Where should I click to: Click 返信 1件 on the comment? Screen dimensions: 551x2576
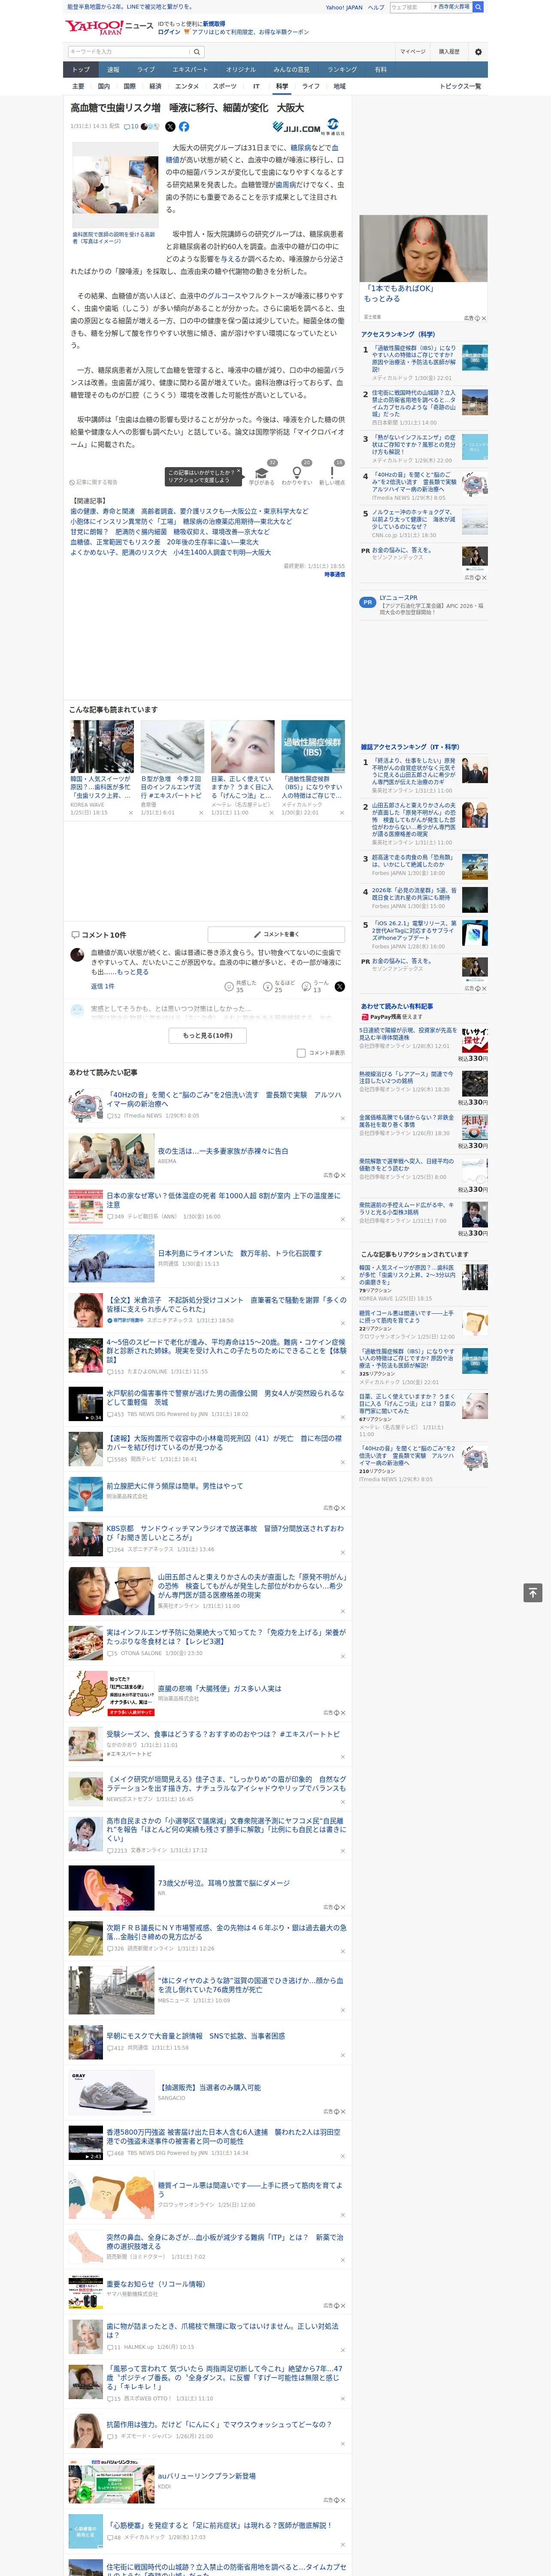click(x=102, y=986)
